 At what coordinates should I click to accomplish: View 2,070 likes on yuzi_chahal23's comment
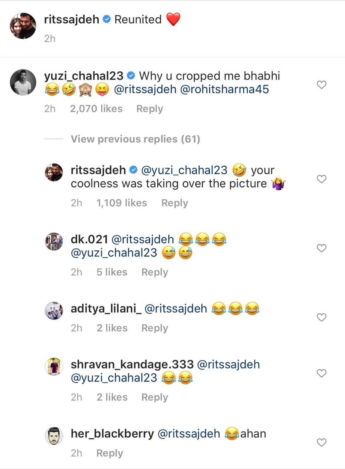click(96, 108)
